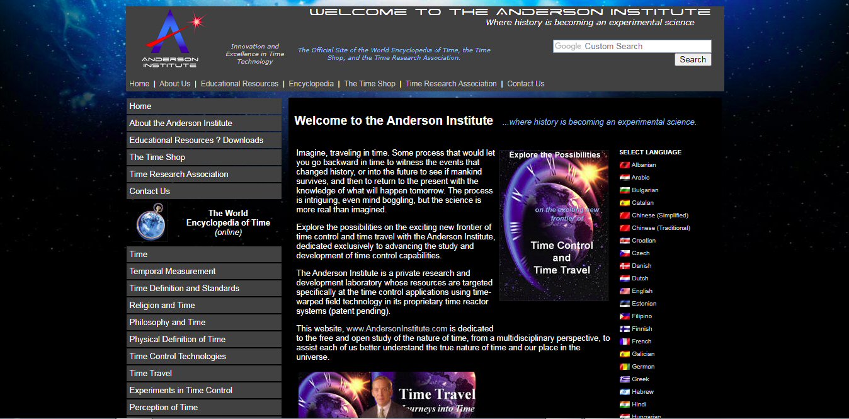Select About the Anderson Institute sidebar item
Viewport: 849px width, 419px height.
204,123
